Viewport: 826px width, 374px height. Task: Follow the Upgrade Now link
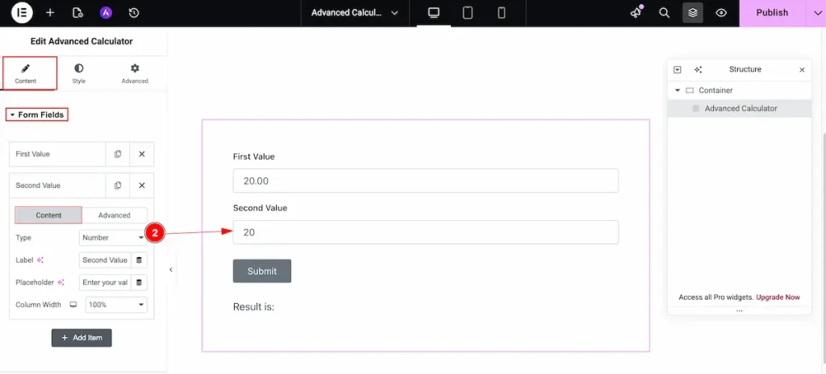tap(778, 297)
